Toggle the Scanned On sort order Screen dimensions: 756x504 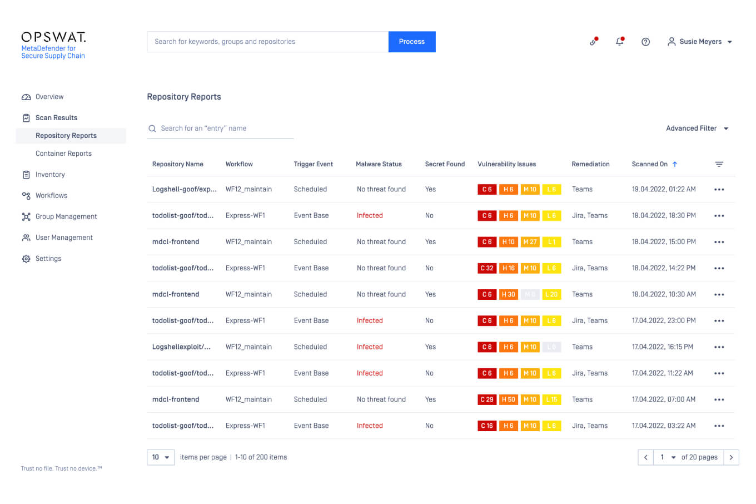674,164
